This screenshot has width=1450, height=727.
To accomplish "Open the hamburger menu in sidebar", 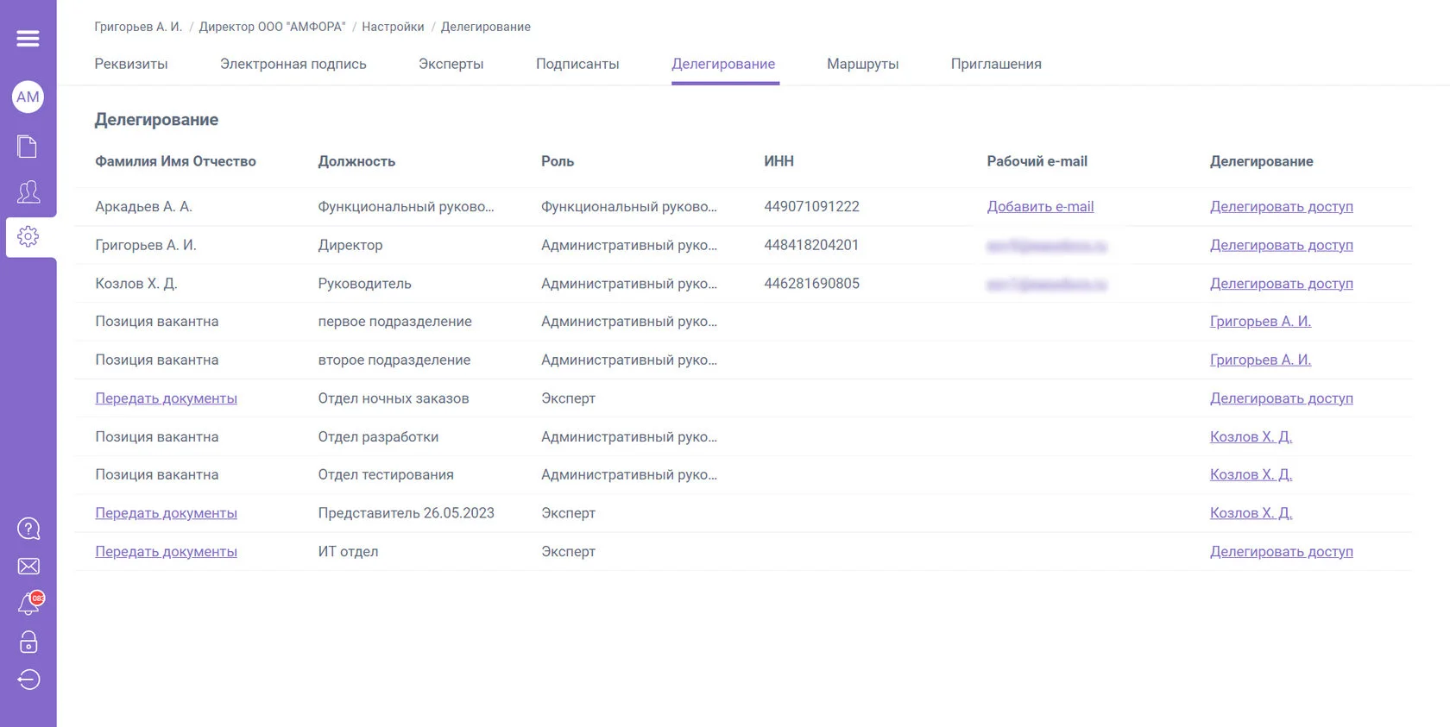I will coord(28,39).
